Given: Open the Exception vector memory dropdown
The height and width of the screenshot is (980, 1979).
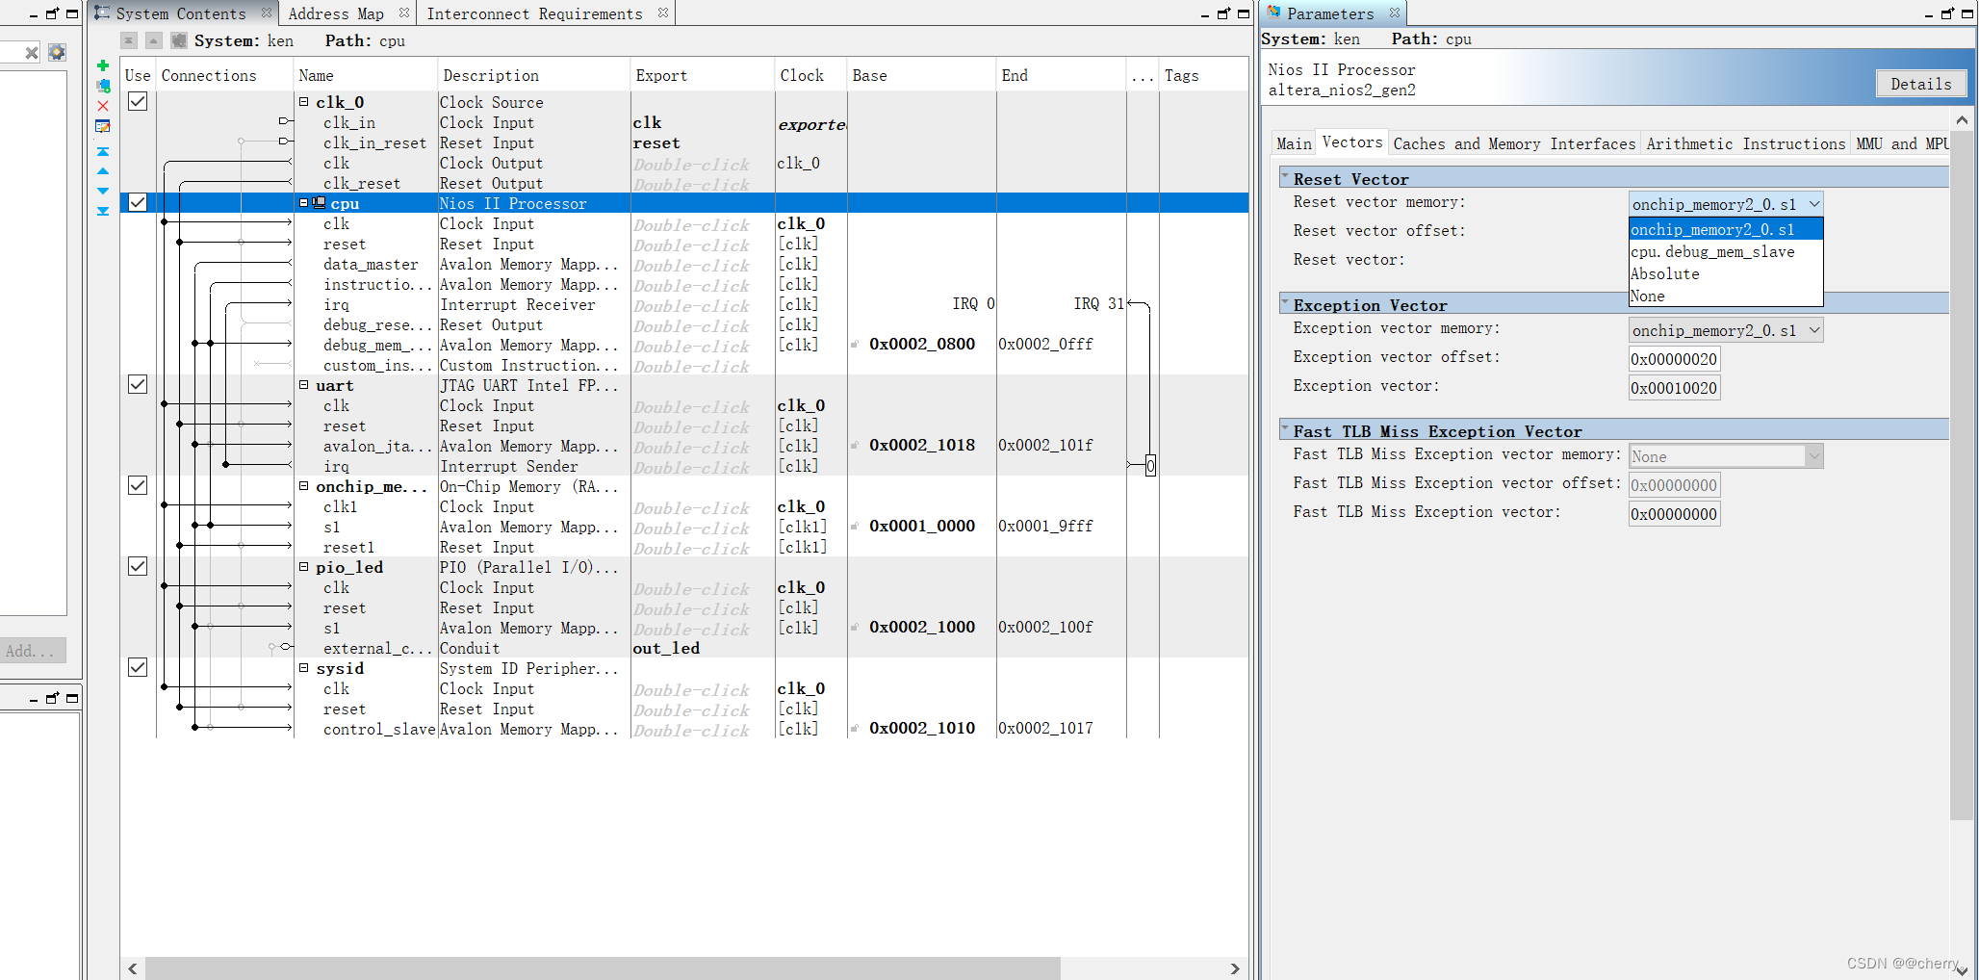Looking at the screenshot, I should click(x=1726, y=330).
